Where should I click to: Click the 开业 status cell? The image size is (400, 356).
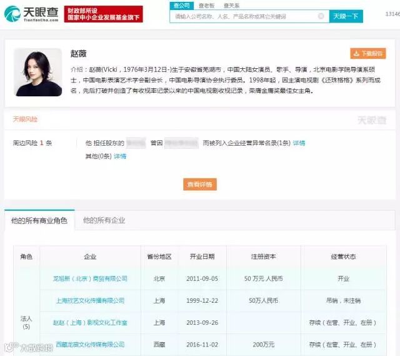[343, 278]
